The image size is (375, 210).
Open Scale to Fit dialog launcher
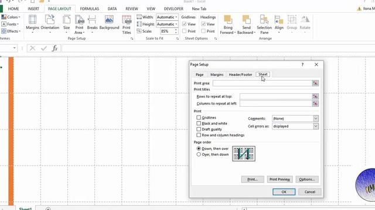178,38
